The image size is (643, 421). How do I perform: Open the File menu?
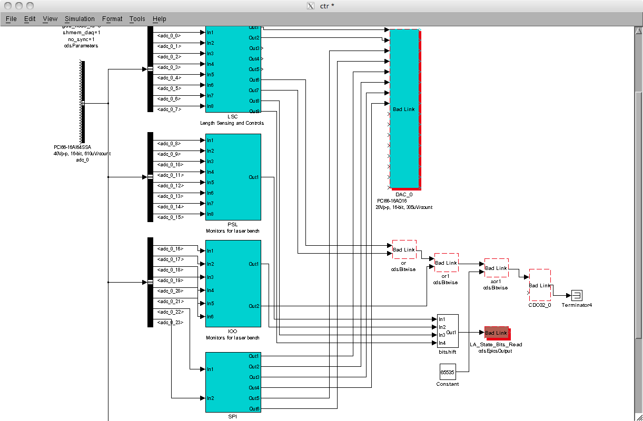click(x=11, y=19)
